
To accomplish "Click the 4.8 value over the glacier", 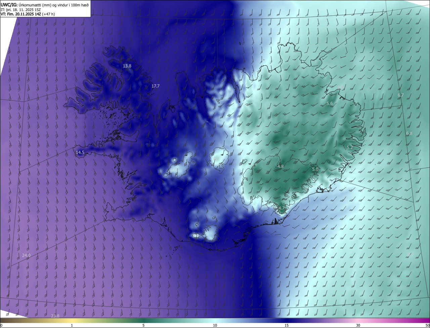I will pyautogui.click(x=281, y=166).
